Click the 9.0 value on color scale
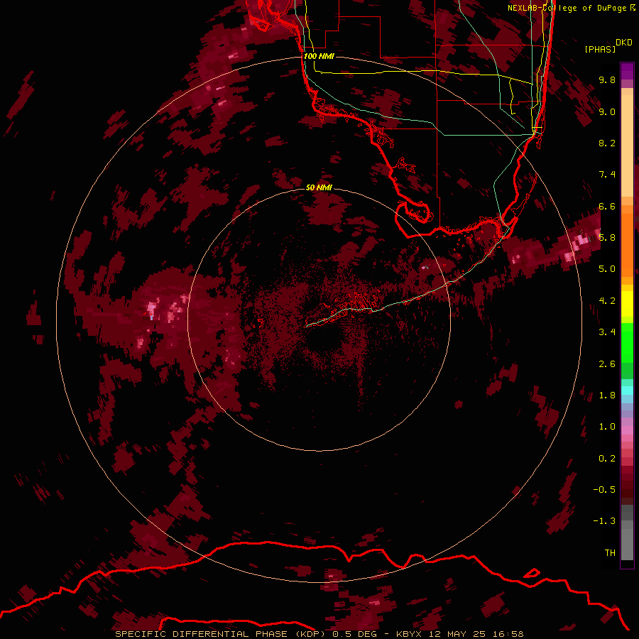 point(607,111)
